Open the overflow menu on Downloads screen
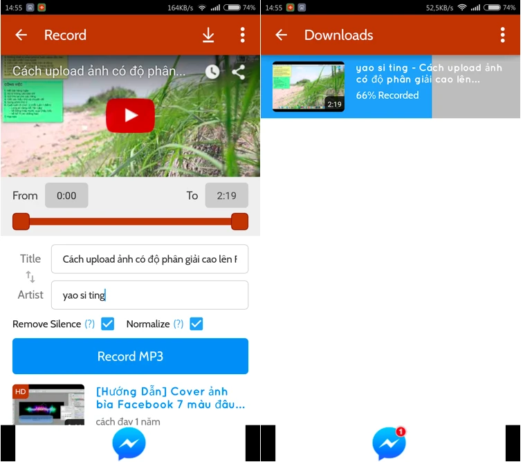 tap(502, 35)
